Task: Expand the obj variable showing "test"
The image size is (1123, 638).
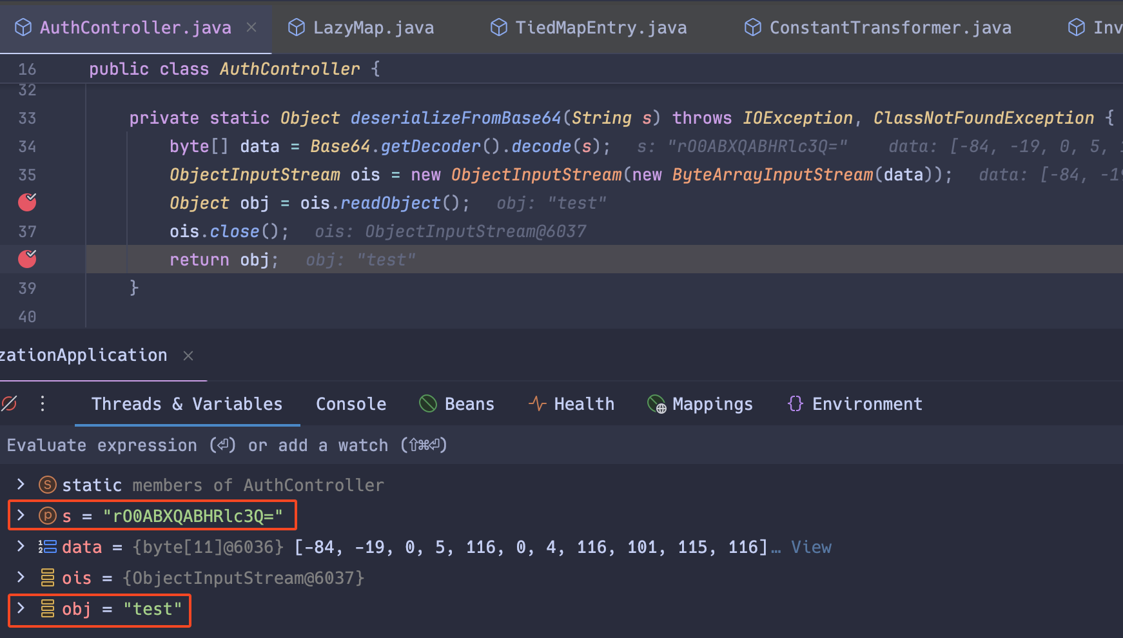Action: (x=20, y=609)
